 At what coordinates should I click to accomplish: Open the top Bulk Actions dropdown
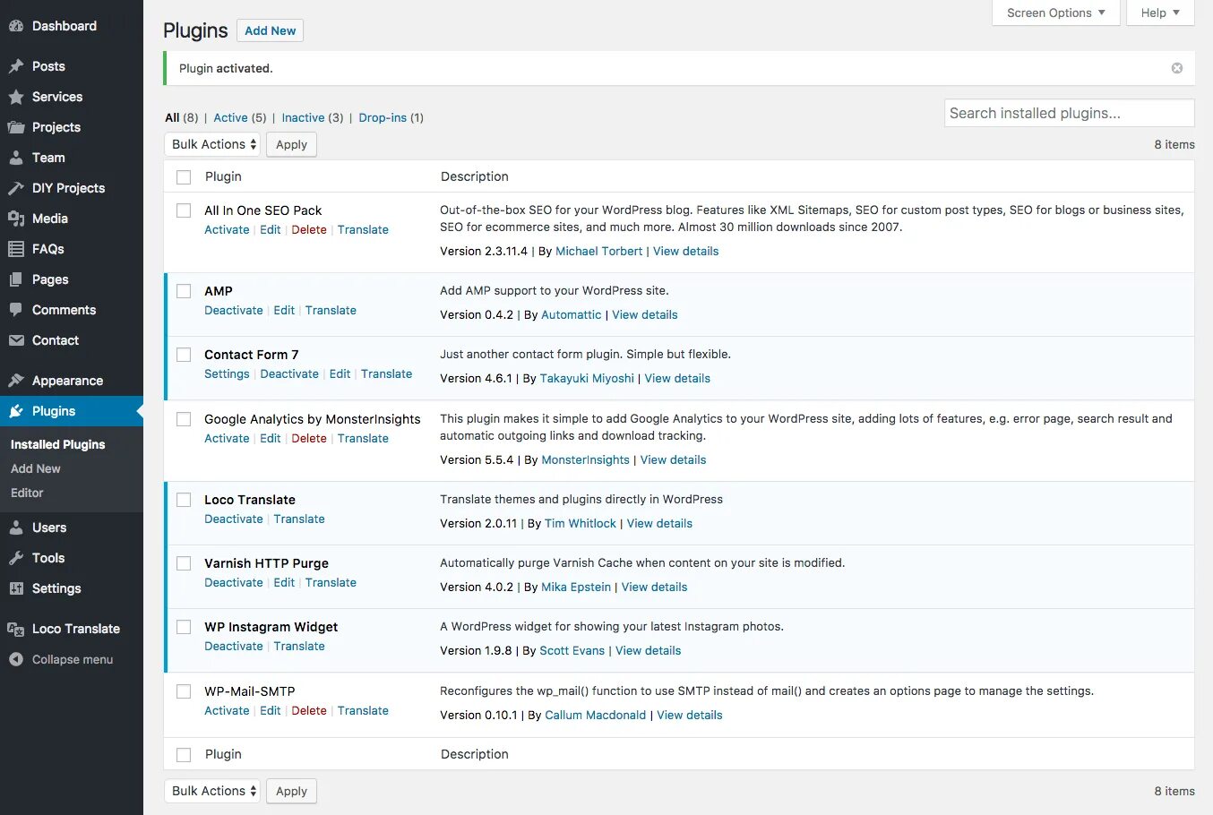pos(212,144)
